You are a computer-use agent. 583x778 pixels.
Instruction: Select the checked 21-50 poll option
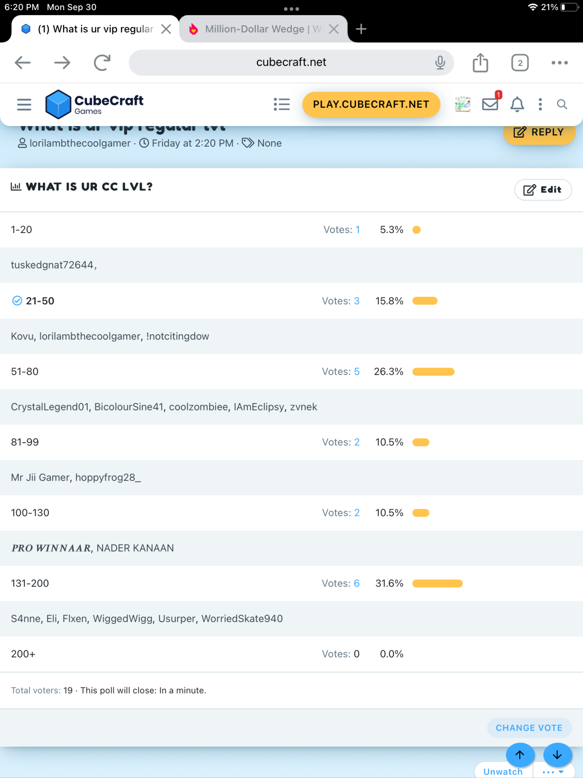pos(33,301)
